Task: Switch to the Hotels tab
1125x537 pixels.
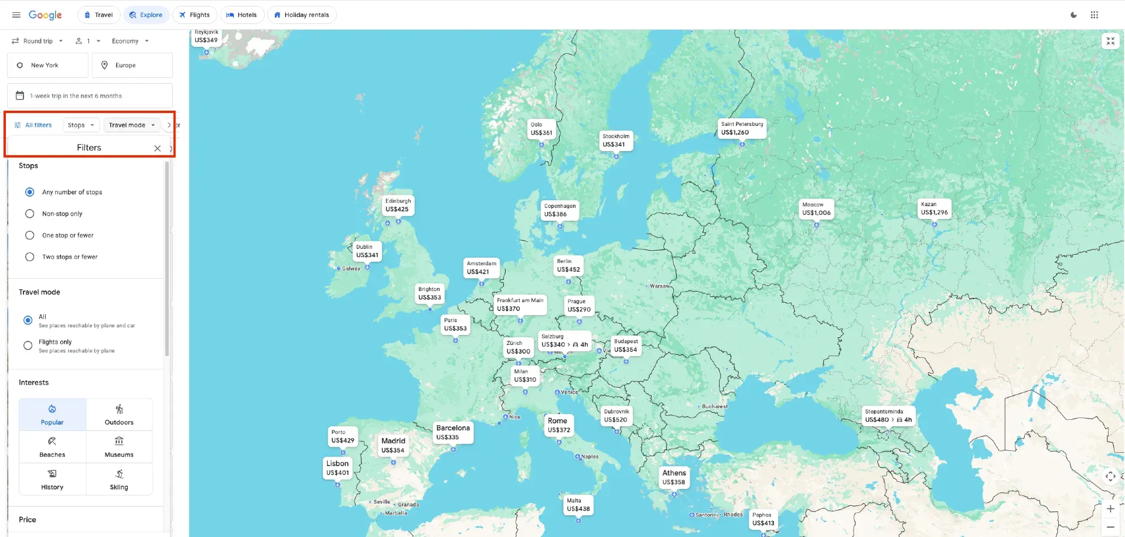Action: (x=242, y=15)
